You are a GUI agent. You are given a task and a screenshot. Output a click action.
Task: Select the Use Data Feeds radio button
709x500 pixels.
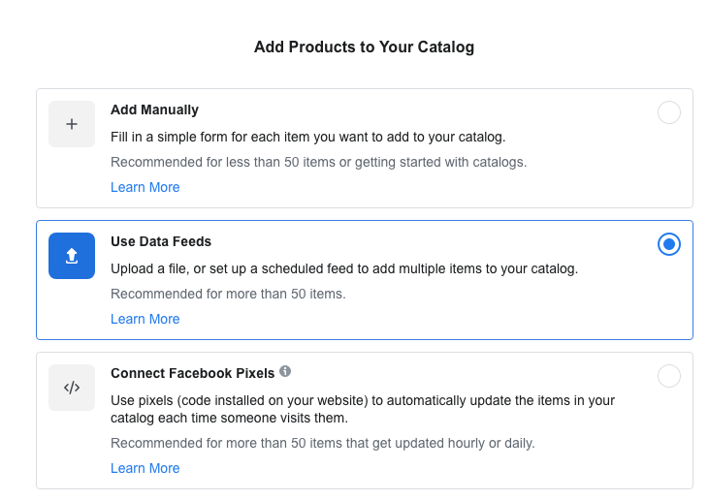click(x=669, y=244)
